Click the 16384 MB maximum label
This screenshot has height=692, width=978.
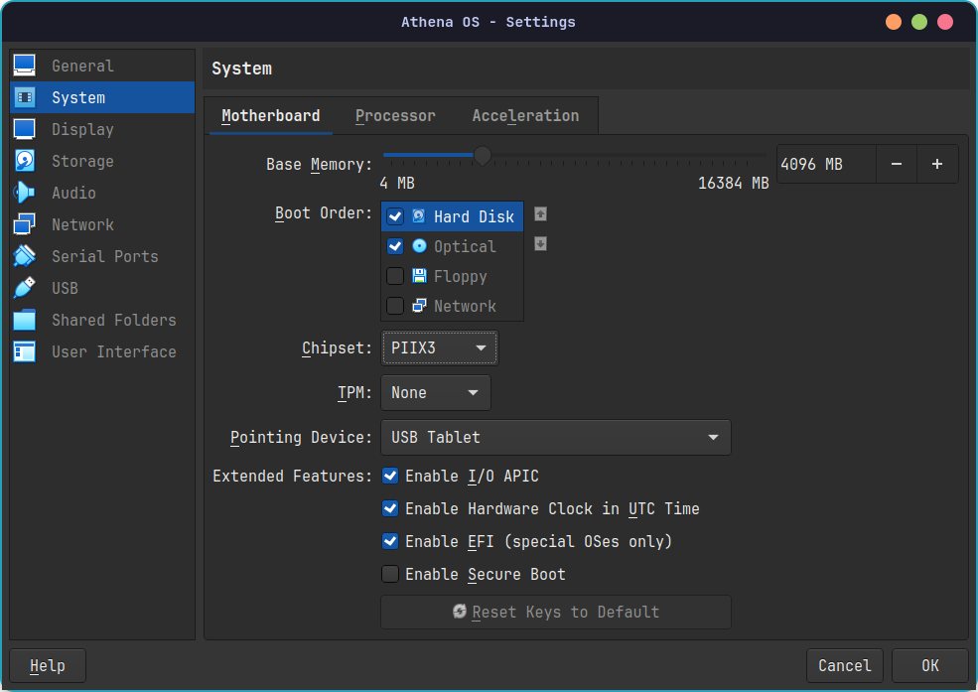733,184
